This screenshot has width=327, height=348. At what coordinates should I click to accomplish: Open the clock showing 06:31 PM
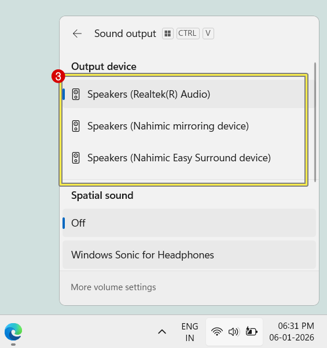coord(292,332)
